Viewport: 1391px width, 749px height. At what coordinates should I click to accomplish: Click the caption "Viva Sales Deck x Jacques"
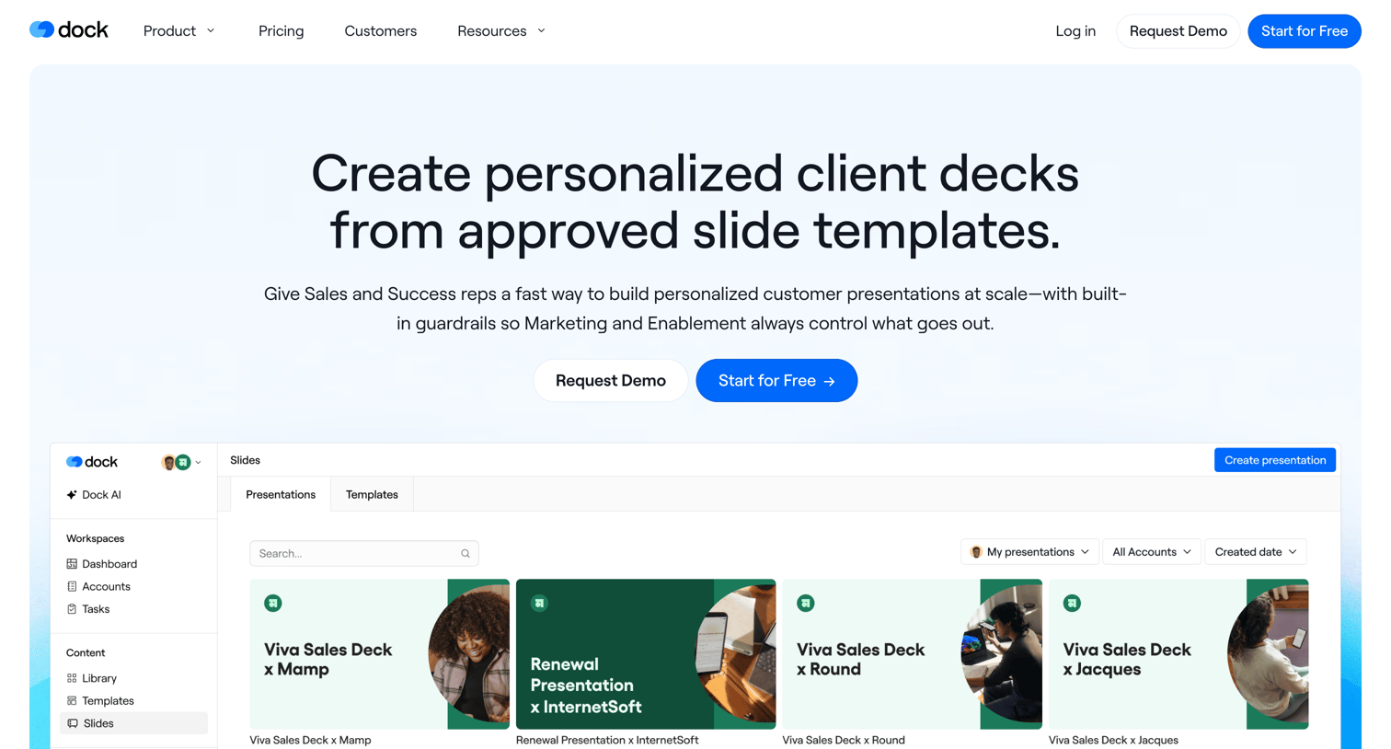[x=1113, y=740]
